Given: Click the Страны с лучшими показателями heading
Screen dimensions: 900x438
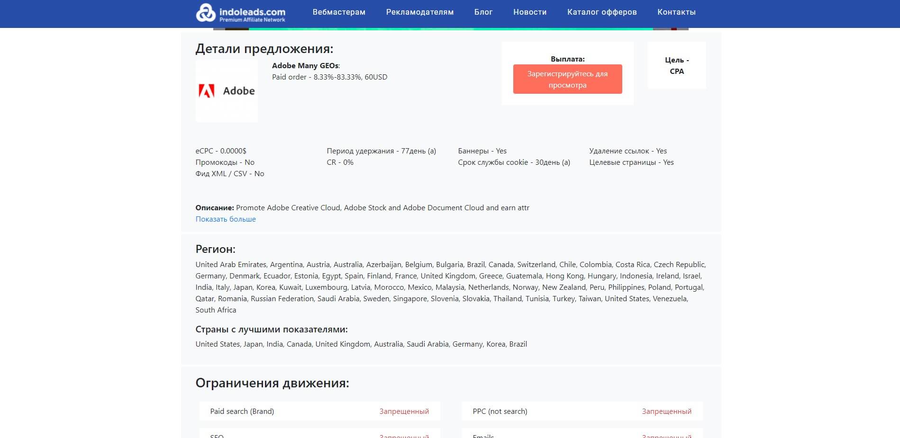Looking at the screenshot, I should click(x=272, y=330).
